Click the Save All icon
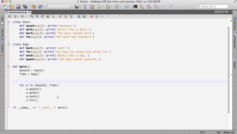Screen dimensions: 237x134 click(x=25, y=7)
